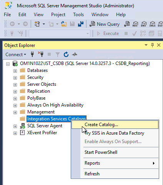163x185 pixels.
Task: Click the New Query toolbar button
Action: pos(105,24)
